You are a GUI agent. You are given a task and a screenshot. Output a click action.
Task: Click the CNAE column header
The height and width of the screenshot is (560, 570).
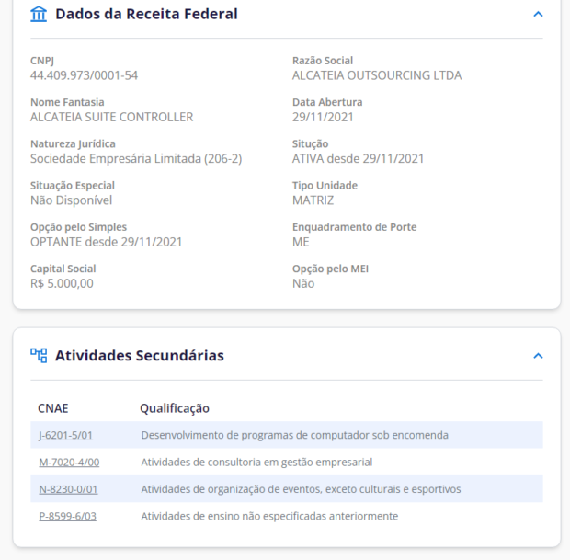[x=53, y=408]
